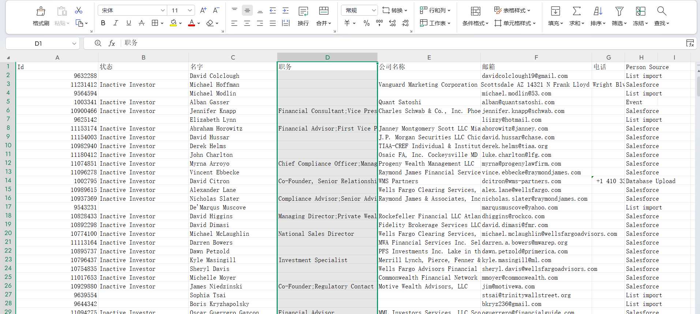Click the fx insert function icon

[112, 43]
